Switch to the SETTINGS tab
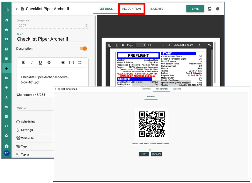 (106, 9)
